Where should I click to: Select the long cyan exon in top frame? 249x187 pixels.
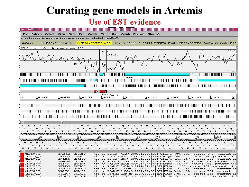click(x=157, y=74)
